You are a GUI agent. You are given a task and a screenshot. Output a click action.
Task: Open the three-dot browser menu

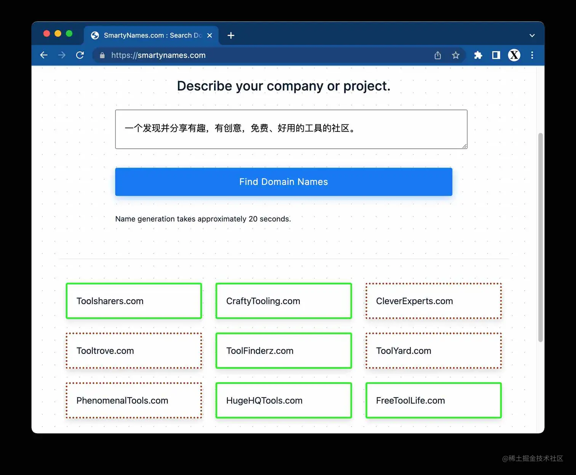tap(532, 55)
